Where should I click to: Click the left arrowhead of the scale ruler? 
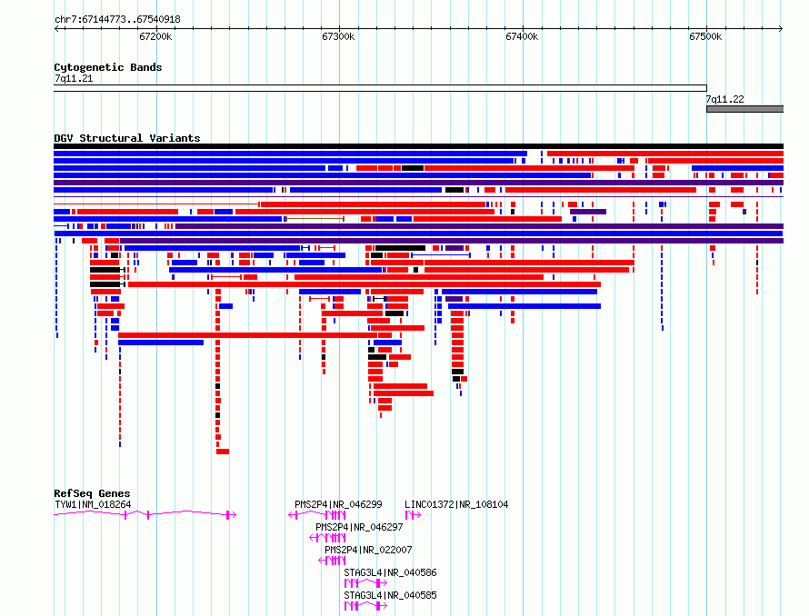pyautogui.click(x=56, y=28)
